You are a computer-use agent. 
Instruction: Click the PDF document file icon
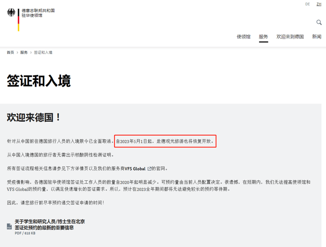(10, 226)
